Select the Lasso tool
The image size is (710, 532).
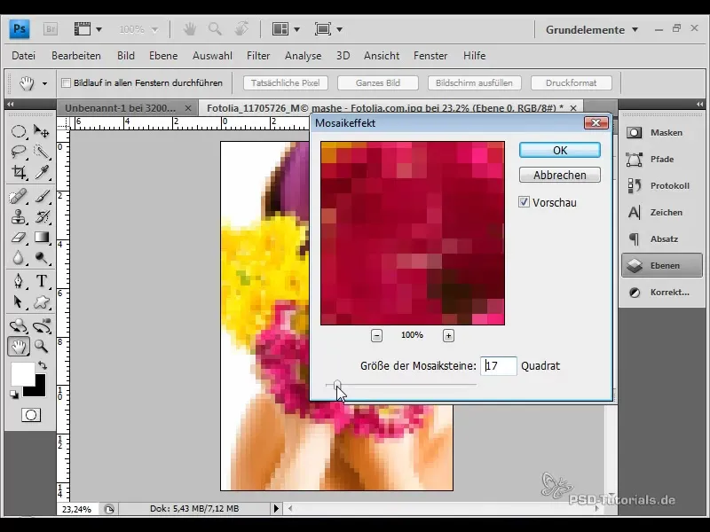pos(18,152)
